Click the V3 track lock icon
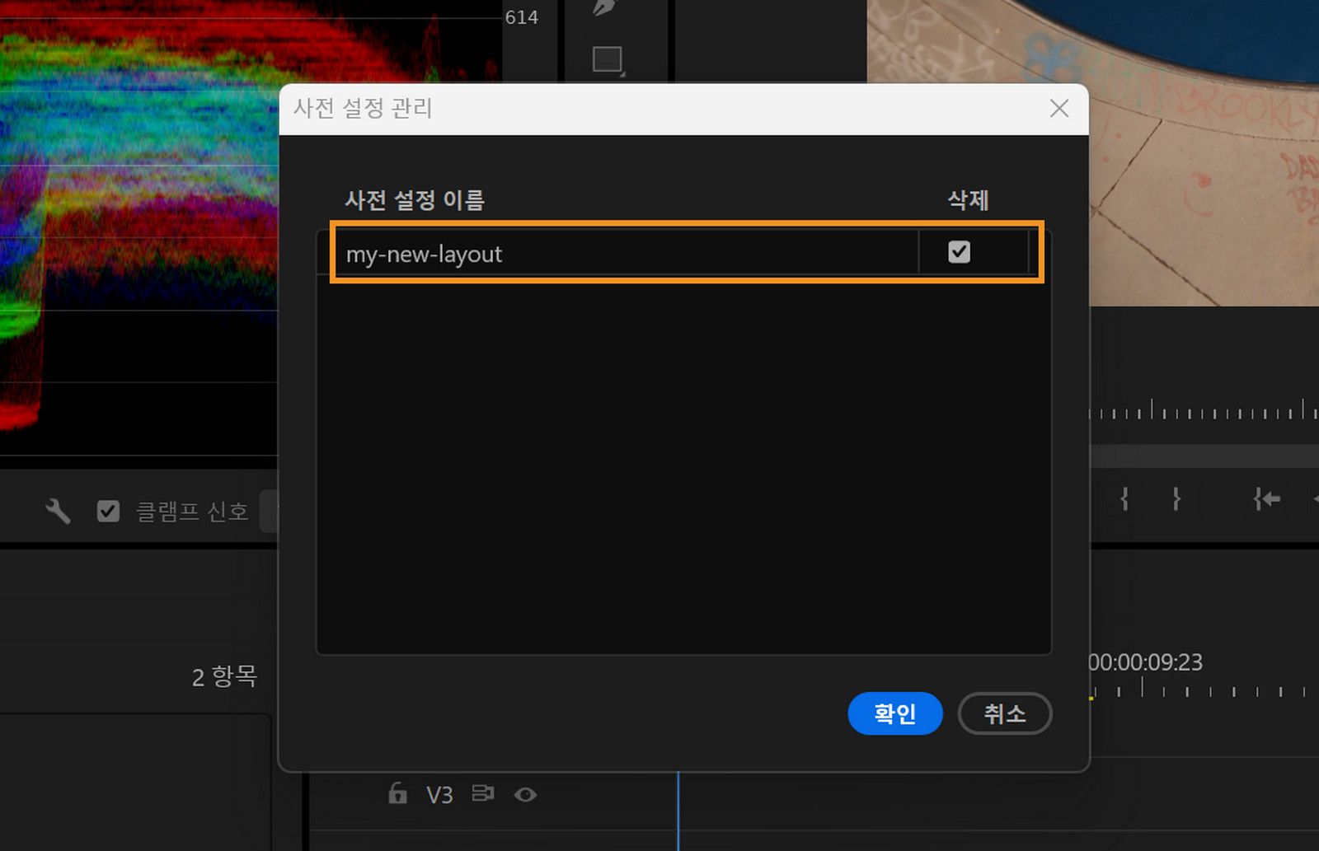This screenshot has height=851, width=1319. 398,794
